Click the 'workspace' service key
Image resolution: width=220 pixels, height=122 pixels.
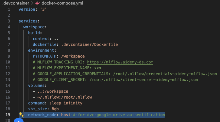click(x=34, y=27)
